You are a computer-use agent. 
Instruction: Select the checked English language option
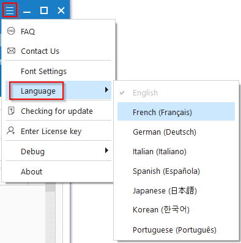click(x=176, y=92)
